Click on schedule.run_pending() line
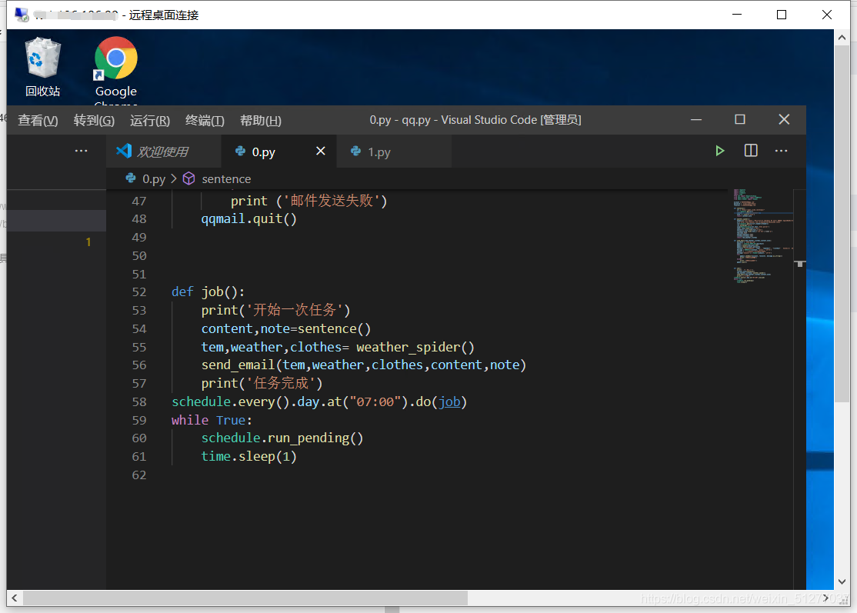Viewport: 857px width, 613px height. (282, 438)
